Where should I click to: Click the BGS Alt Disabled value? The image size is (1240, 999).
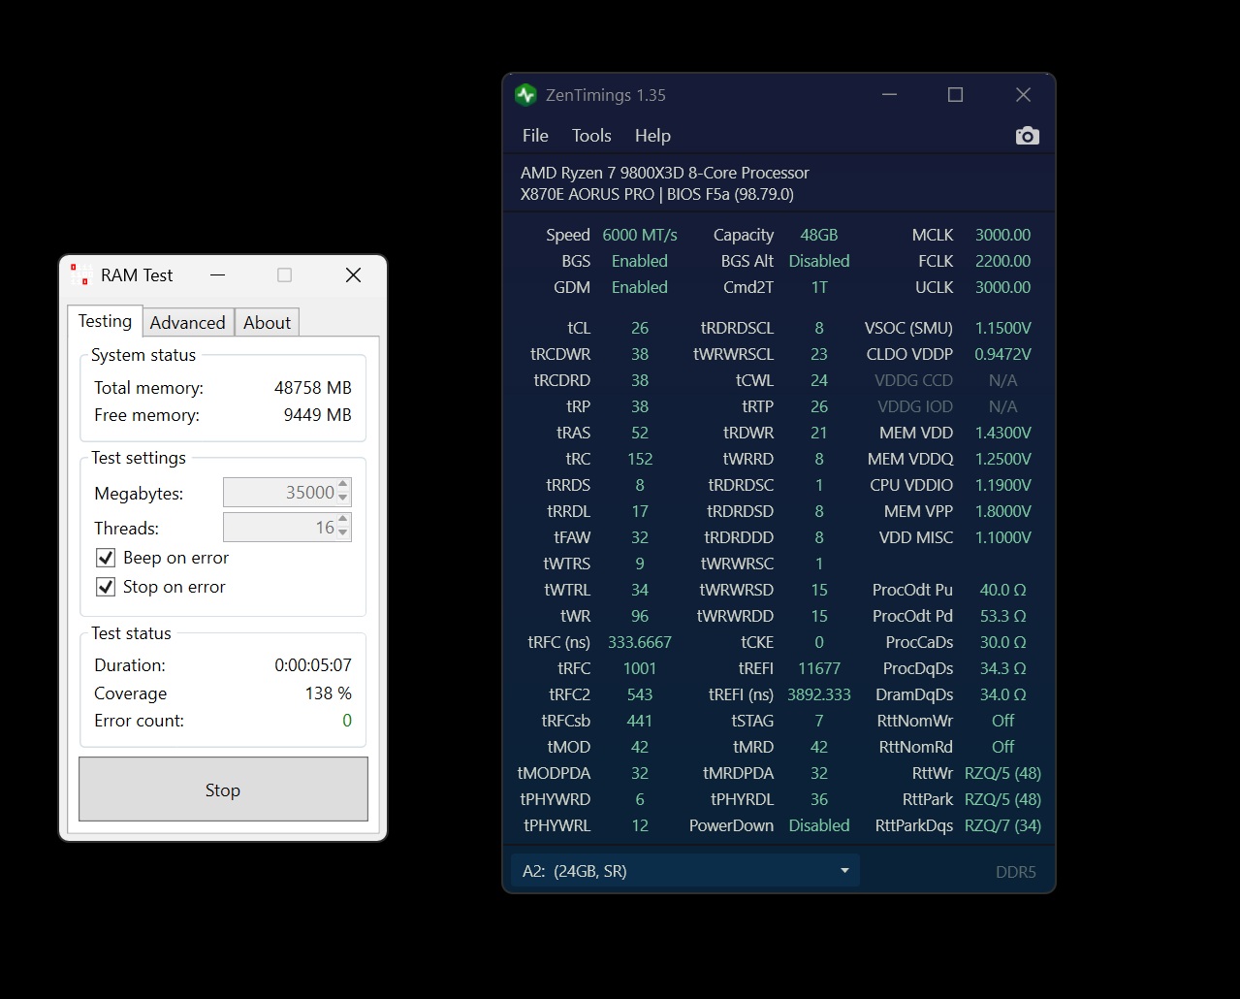[819, 261]
